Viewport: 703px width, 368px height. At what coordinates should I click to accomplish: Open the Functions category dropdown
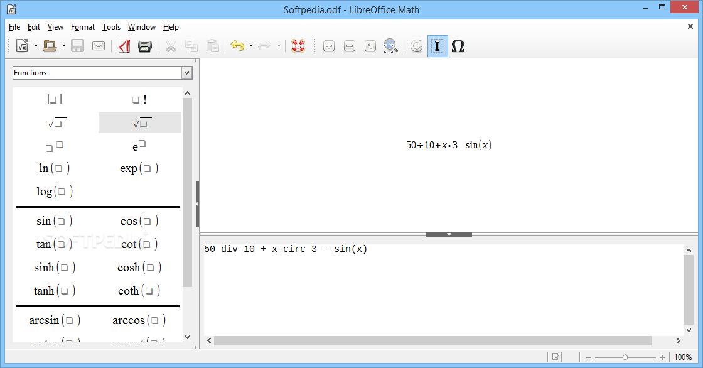(x=186, y=73)
